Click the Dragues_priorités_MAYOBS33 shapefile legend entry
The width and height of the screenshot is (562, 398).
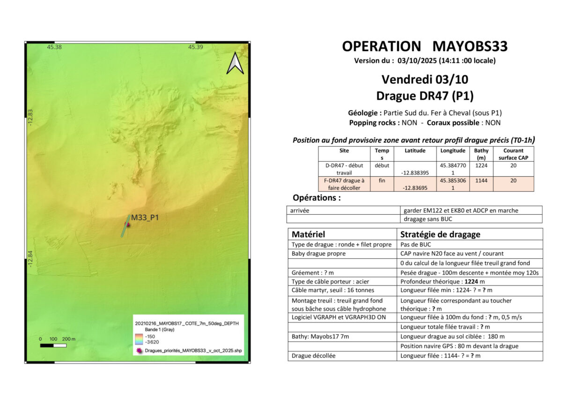click(193, 350)
